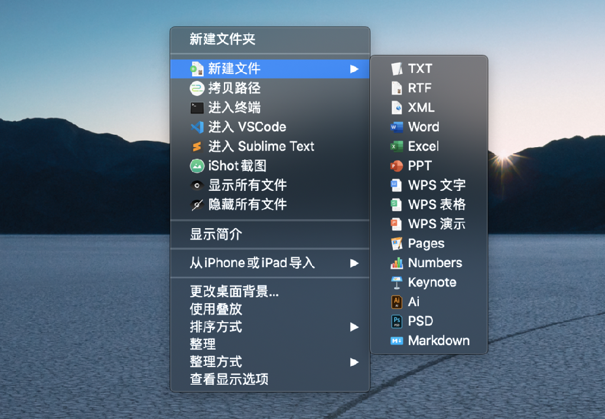
Task: Click the PPT presentation icon
Action: coord(396,166)
